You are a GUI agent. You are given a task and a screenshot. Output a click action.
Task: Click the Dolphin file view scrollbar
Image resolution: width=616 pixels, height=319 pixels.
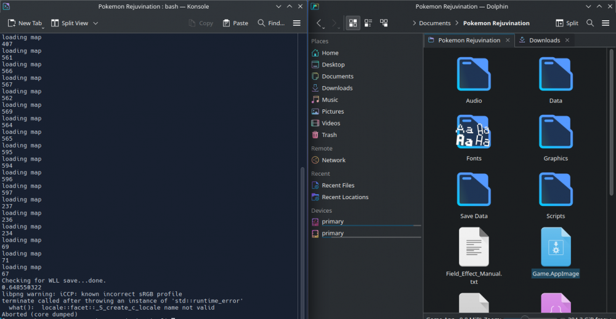pyautogui.click(x=611, y=122)
